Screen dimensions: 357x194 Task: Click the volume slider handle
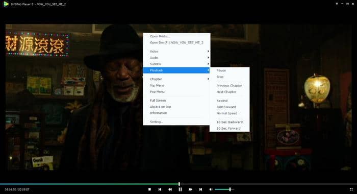(230, 189)
